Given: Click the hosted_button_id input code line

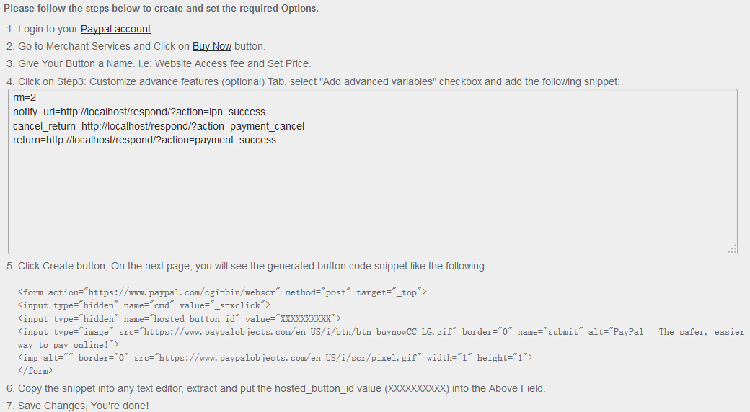Looking at the screenshot, I should tap(180, 319).
